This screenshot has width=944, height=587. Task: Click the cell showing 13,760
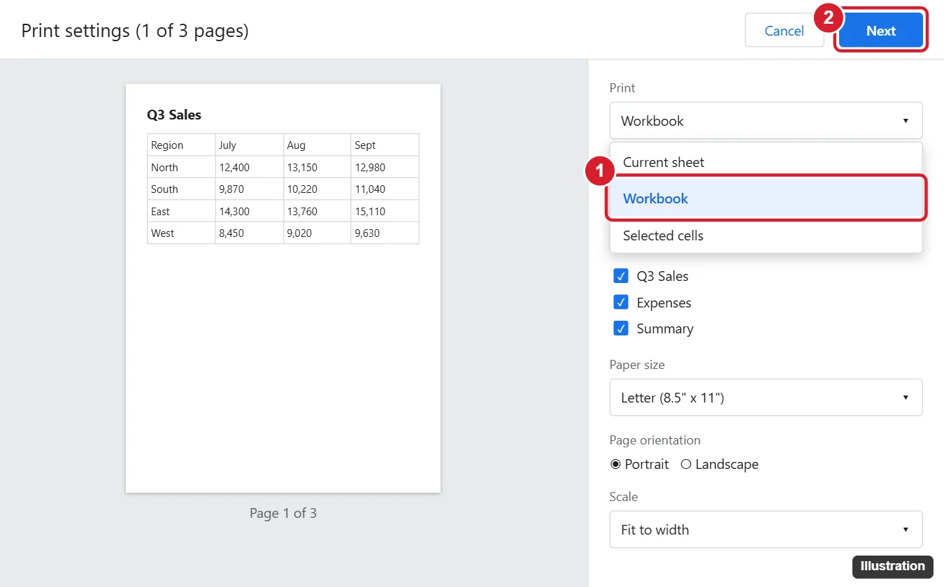click(x=317, y=211)
